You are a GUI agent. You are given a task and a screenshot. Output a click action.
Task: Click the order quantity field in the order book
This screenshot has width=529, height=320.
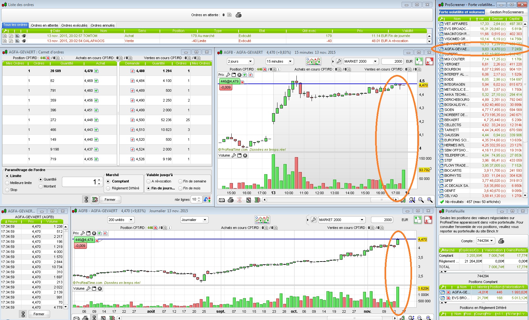pos(82,182)
